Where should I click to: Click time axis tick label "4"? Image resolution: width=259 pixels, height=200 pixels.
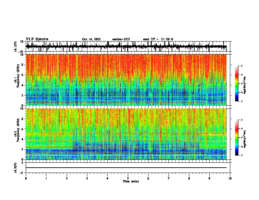coord(108,178)
